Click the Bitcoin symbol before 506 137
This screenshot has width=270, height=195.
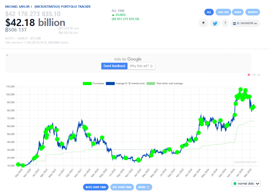click(x=6, y=30)
